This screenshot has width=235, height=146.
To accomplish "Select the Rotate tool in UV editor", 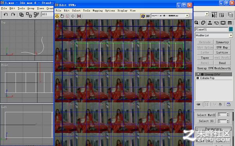I will tap(62, 16).
